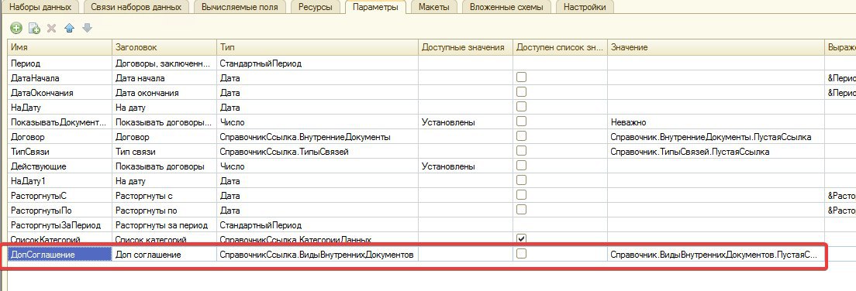Click the Значение column header
Screen dimensions: 856x291
click(716, 47)
